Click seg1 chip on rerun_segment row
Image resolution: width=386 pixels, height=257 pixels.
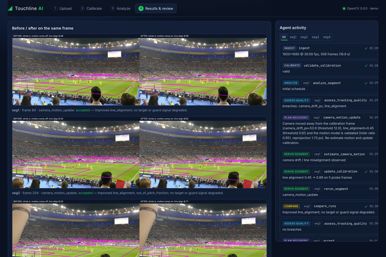[x=317, y=189]
